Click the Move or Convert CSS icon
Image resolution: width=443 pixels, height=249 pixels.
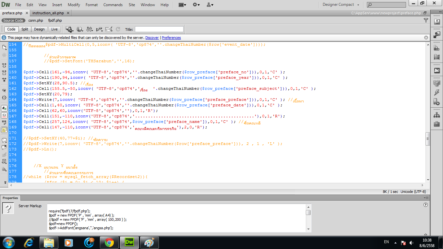pos(4,169)
